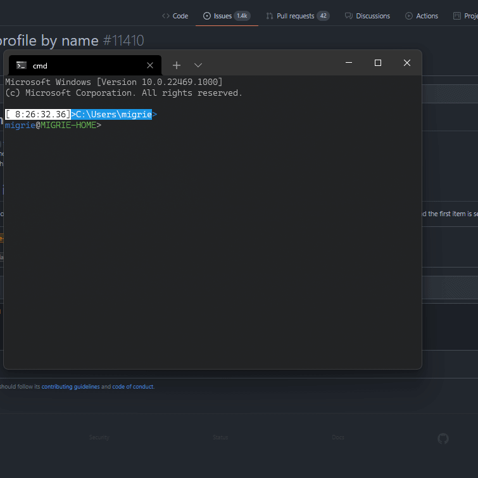
Task: Click the highlighted C:\Users\migrie path
Action: coord(114,115)
